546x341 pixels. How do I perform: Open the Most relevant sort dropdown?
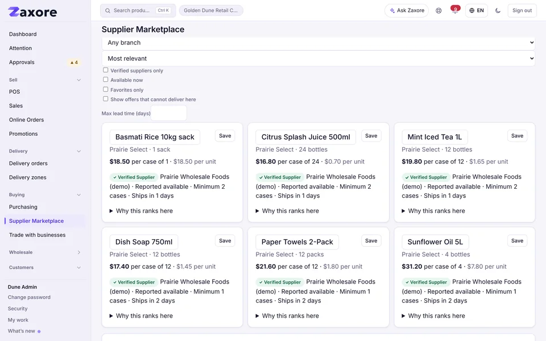tap(318, 59)
